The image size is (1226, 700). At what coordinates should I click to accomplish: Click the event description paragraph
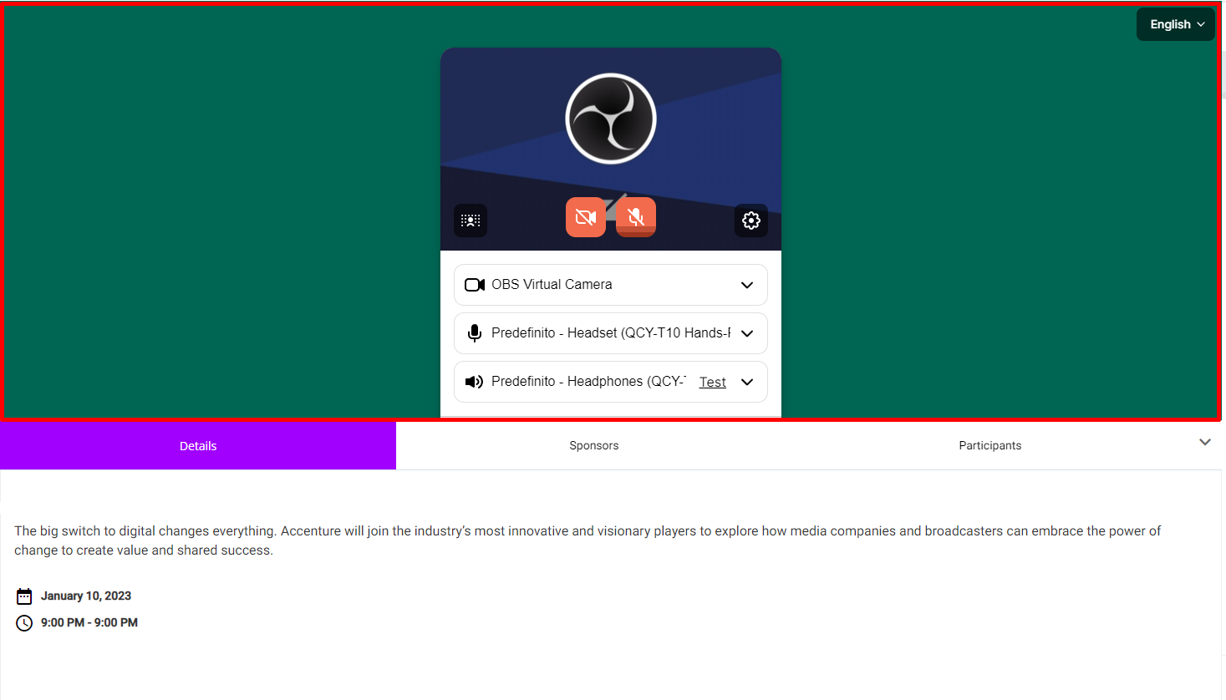click(588, 540)
